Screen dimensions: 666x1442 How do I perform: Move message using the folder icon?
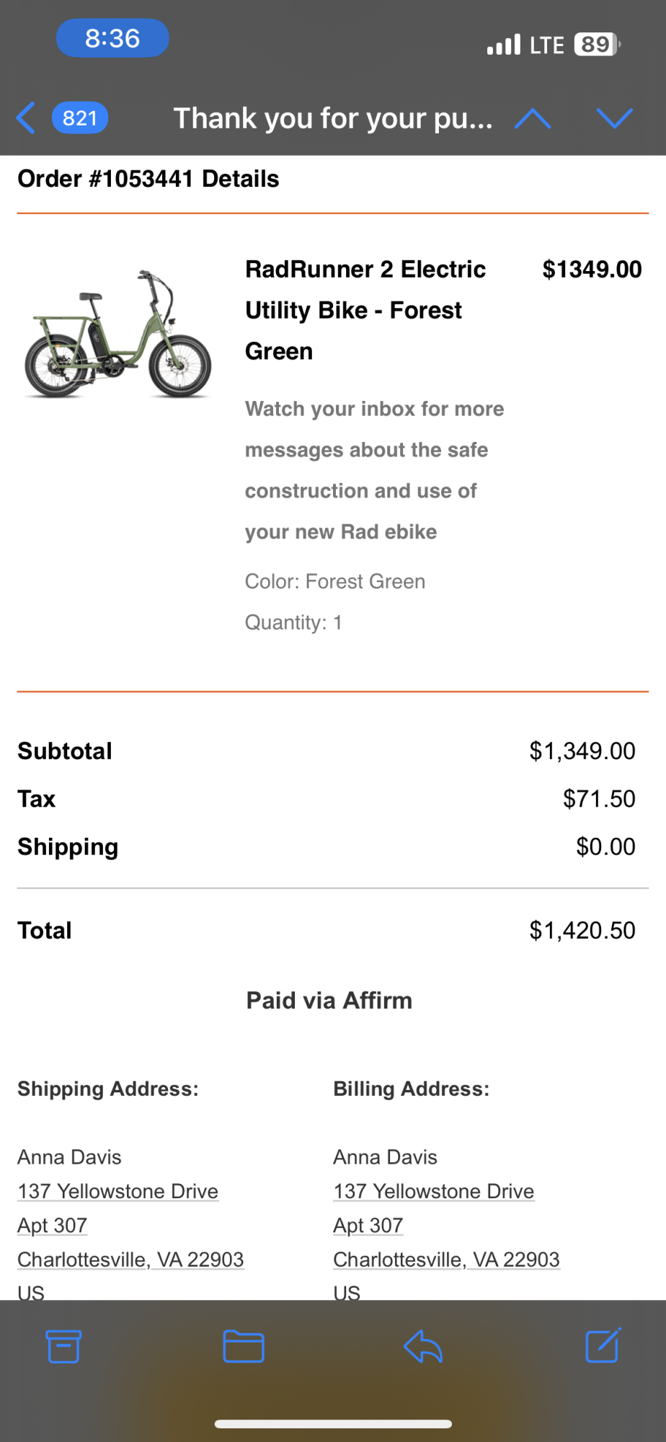(244, 1346)
